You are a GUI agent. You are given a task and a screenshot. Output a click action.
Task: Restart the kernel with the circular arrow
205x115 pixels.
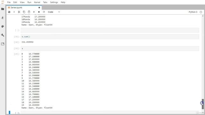click(x=44, y=12)
